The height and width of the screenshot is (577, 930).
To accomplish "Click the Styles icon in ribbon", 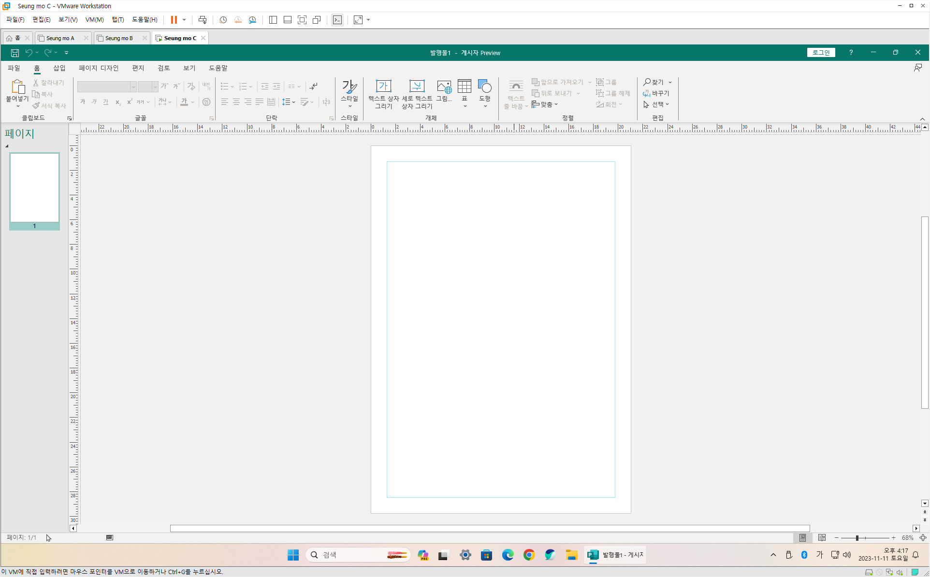I will click(x=349, y=88).
